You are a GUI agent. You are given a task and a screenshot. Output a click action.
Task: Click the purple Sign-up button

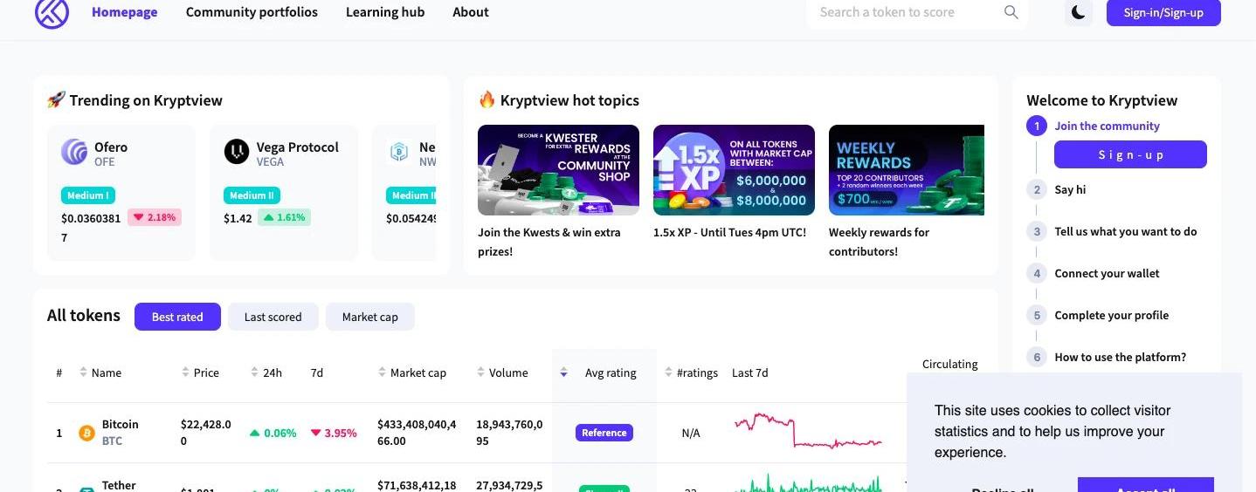coord(1130,154)
